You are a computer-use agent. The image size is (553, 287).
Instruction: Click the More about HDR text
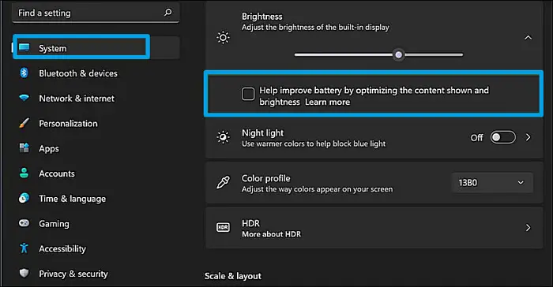pos(271,234)
